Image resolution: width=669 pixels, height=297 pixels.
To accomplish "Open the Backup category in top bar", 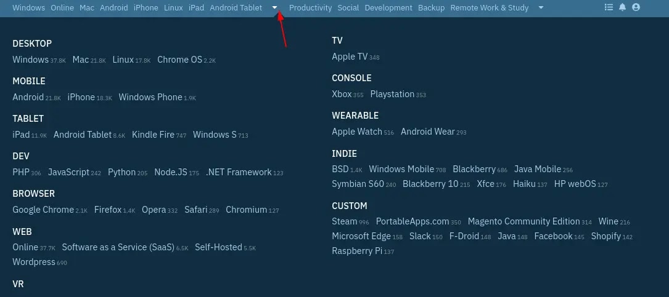I will (432, 7).
